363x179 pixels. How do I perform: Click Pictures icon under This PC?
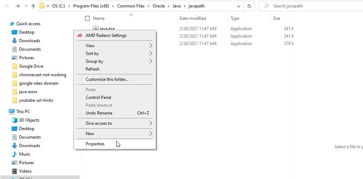pos(15,163)
